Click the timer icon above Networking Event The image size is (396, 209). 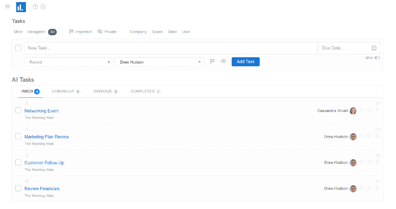tap(27, 103)
